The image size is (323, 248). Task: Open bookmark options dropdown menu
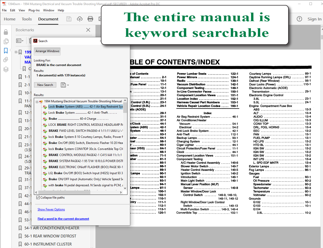click(20, 41)
